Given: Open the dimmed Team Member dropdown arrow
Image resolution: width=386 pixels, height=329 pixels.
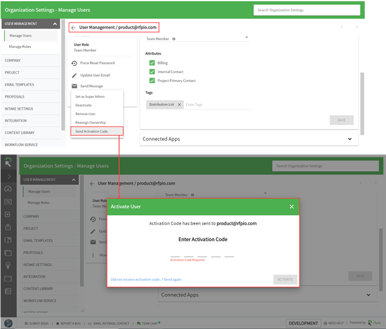Looking at the screenshot, I should point(265,193).
